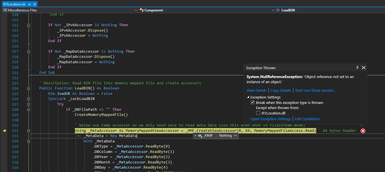
Task: Click the LoadBIN method cube icon
Action: point(278,10)
